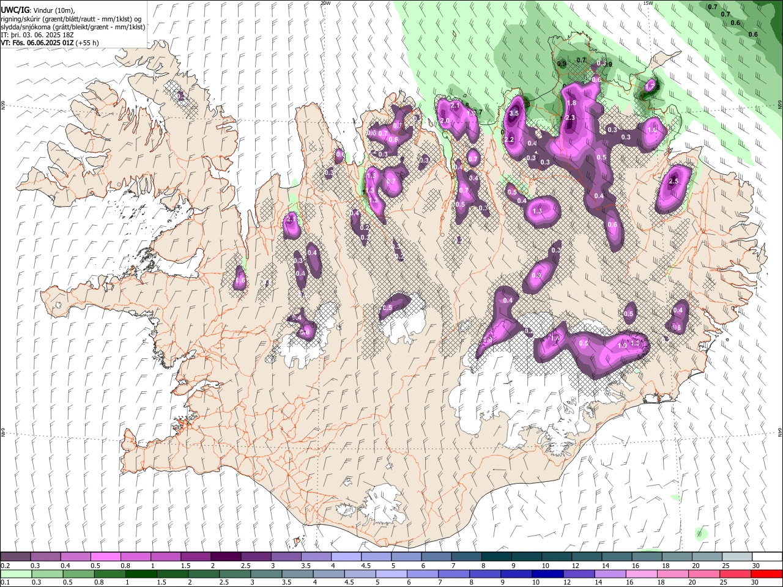Click the '(+55 h)' forecast offset text
The image size is (783, 587).
[87, 43]
